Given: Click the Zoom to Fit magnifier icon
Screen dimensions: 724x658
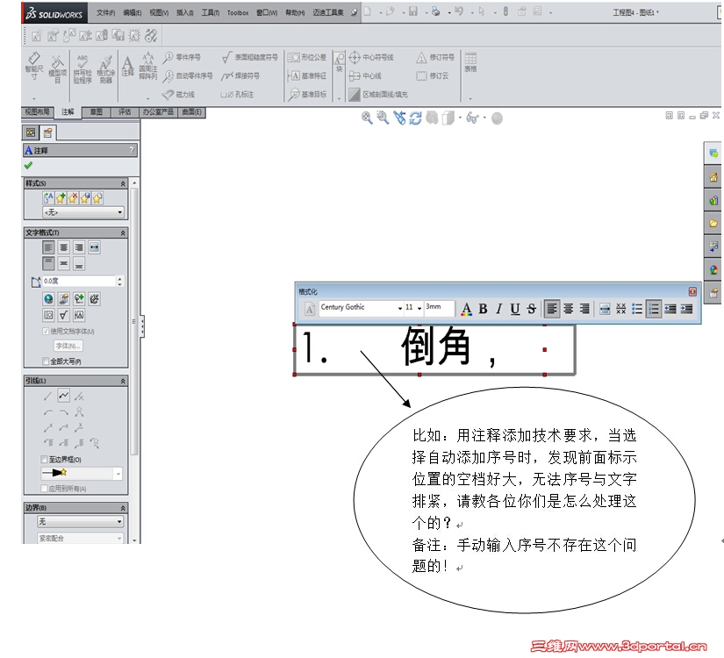Looking at the screenshot, I should click(367, 118).
